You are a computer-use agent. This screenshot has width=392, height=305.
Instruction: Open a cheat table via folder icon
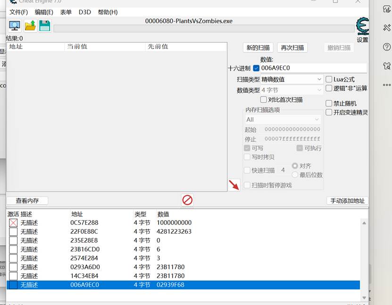30,26
